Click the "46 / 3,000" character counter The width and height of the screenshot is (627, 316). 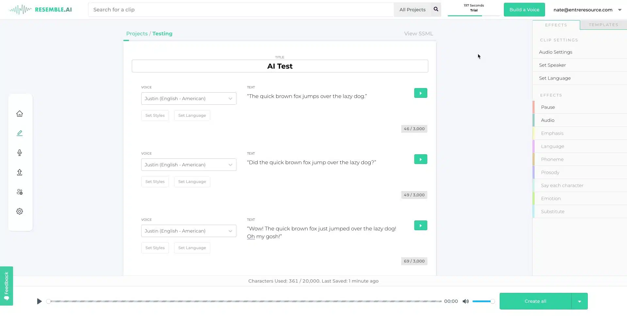click(x=414, y=129)
